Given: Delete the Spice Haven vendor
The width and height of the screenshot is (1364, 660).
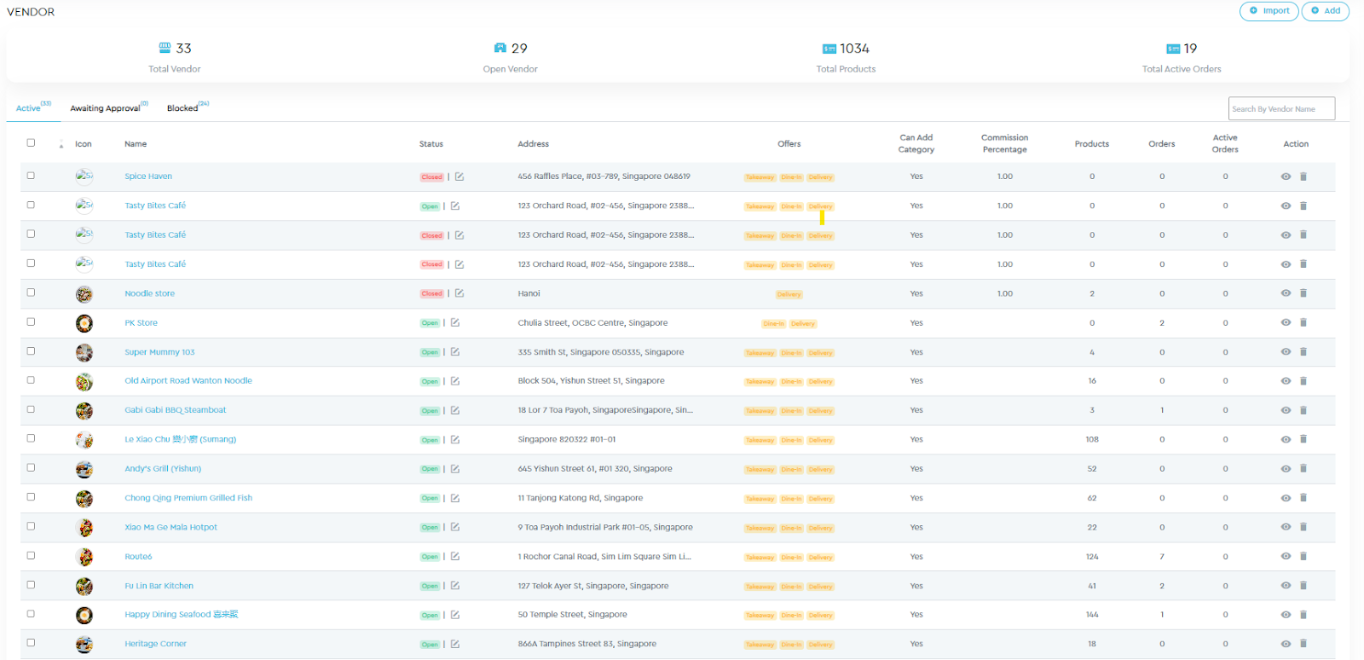Looking at the screenshot, I should 1303,177.
